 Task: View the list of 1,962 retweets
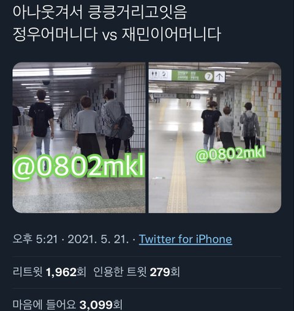pos(50,272)
